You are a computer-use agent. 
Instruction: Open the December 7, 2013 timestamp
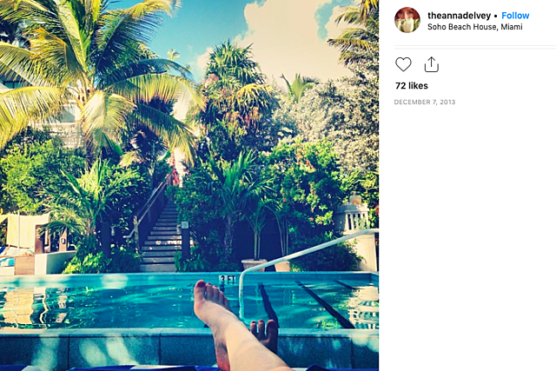425,103
